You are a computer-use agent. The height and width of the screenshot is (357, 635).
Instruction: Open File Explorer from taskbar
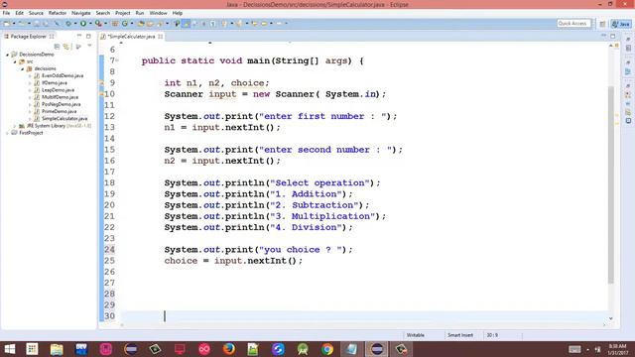tap(57, 349)
